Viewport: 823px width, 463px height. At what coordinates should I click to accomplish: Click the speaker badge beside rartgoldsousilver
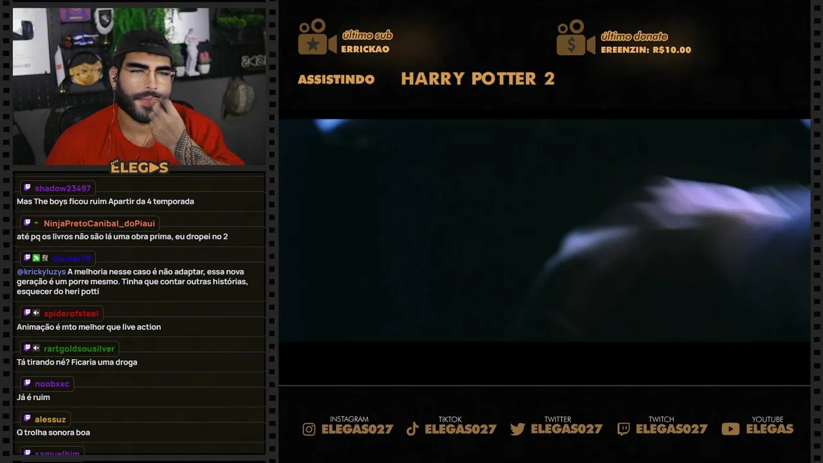click(36, 349)
